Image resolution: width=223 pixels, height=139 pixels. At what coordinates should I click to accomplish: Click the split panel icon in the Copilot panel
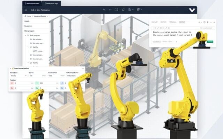(x=205, y=22)
